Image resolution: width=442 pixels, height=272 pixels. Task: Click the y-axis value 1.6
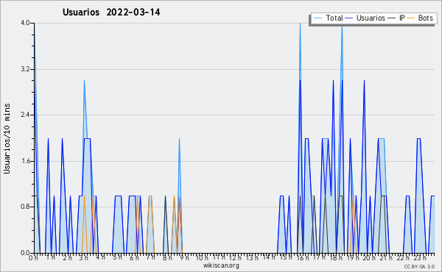25,161
